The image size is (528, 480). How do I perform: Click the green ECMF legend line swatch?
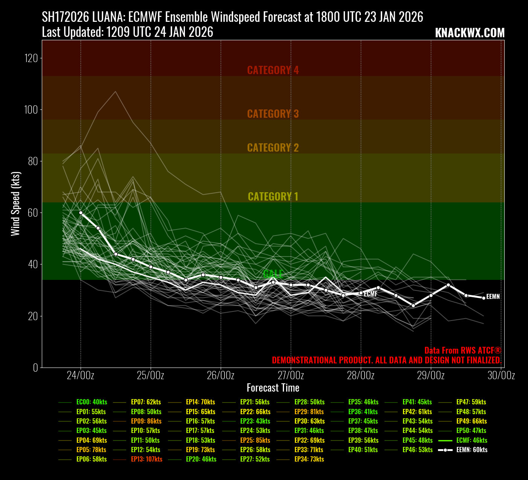point(445,440)
